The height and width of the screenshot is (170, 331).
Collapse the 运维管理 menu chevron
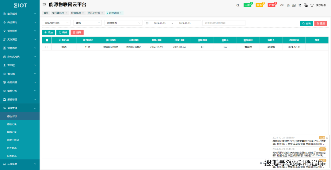(x=35, y=108)
